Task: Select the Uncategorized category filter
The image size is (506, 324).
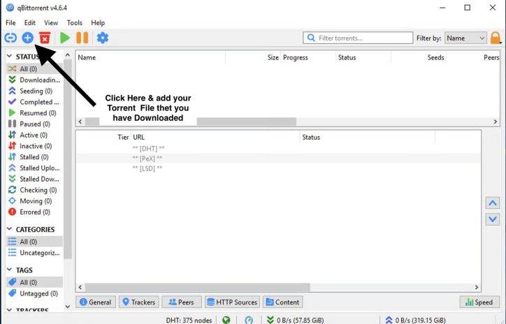Action: (34, 253)
